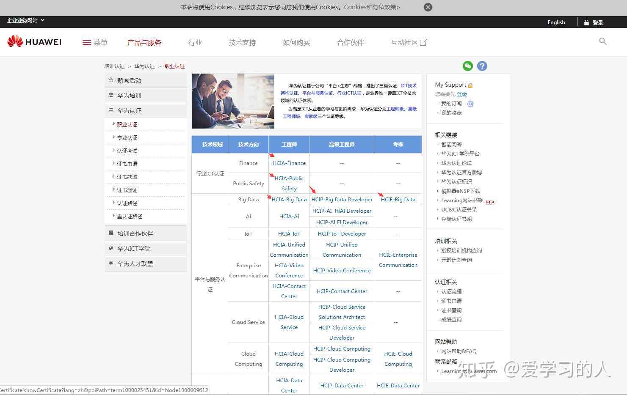Open 智能问答 in related links
This screenshot has width=627, height=395.
tap(451, 144)
